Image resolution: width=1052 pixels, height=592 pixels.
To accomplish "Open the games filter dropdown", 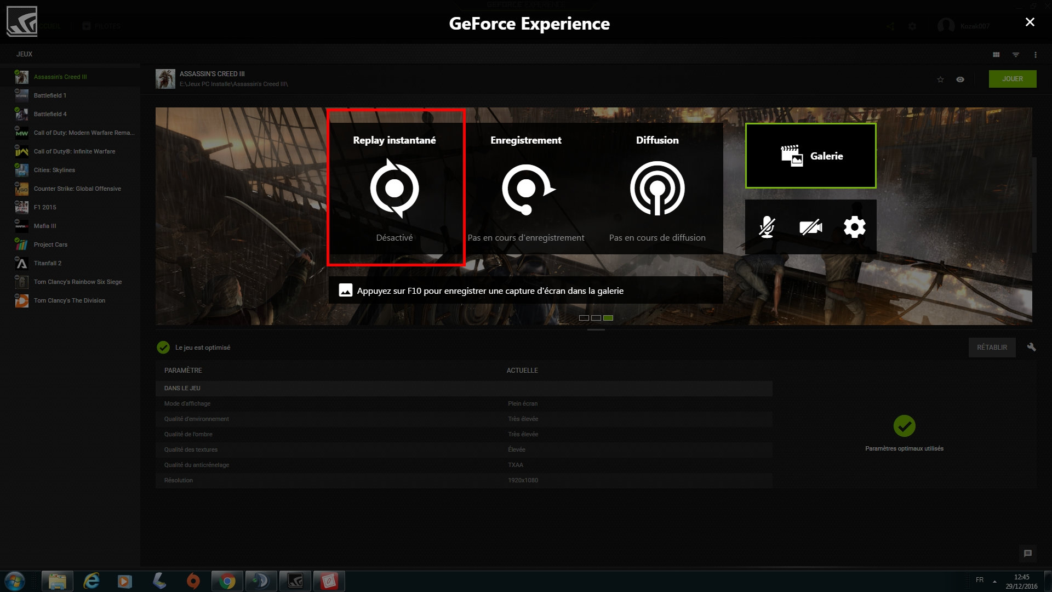I will coord(1016,55).
